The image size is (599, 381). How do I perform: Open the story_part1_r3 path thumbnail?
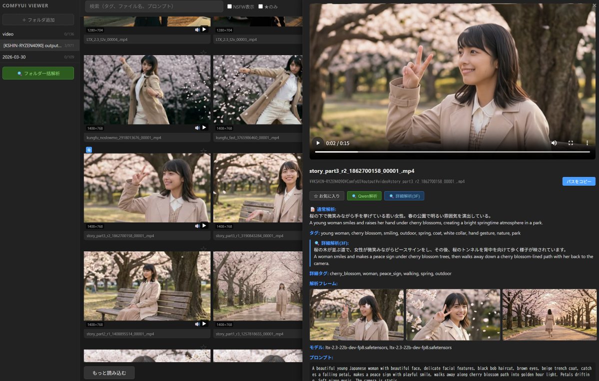pyautogui.click(x=258, y=286)
